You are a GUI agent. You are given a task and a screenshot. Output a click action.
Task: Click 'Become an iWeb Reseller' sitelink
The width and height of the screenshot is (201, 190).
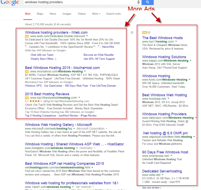pyautogui.click(x=99, y=55)
